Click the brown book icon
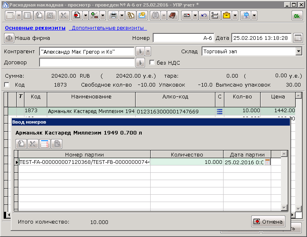The image size is (307, 237). click(x=173, y=15)
